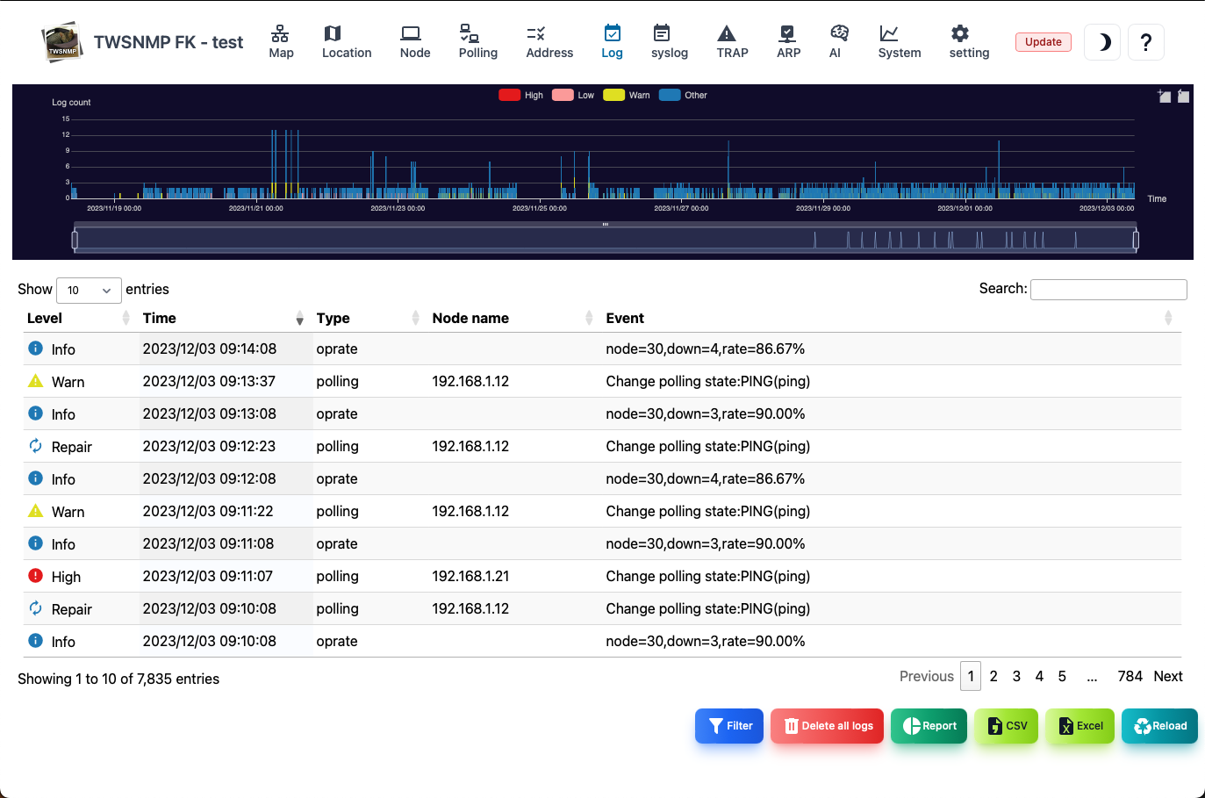Open the Address list icon
Viewport: 1205px width, 798px height.
click(x=536, y=33)
